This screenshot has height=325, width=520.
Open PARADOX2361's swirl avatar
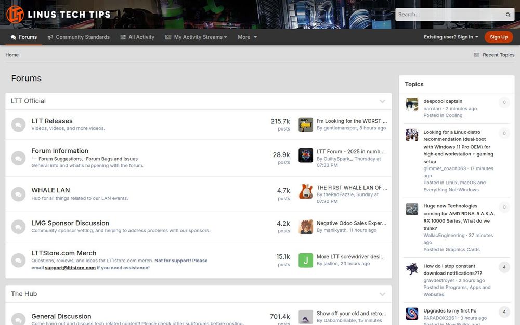412,314
